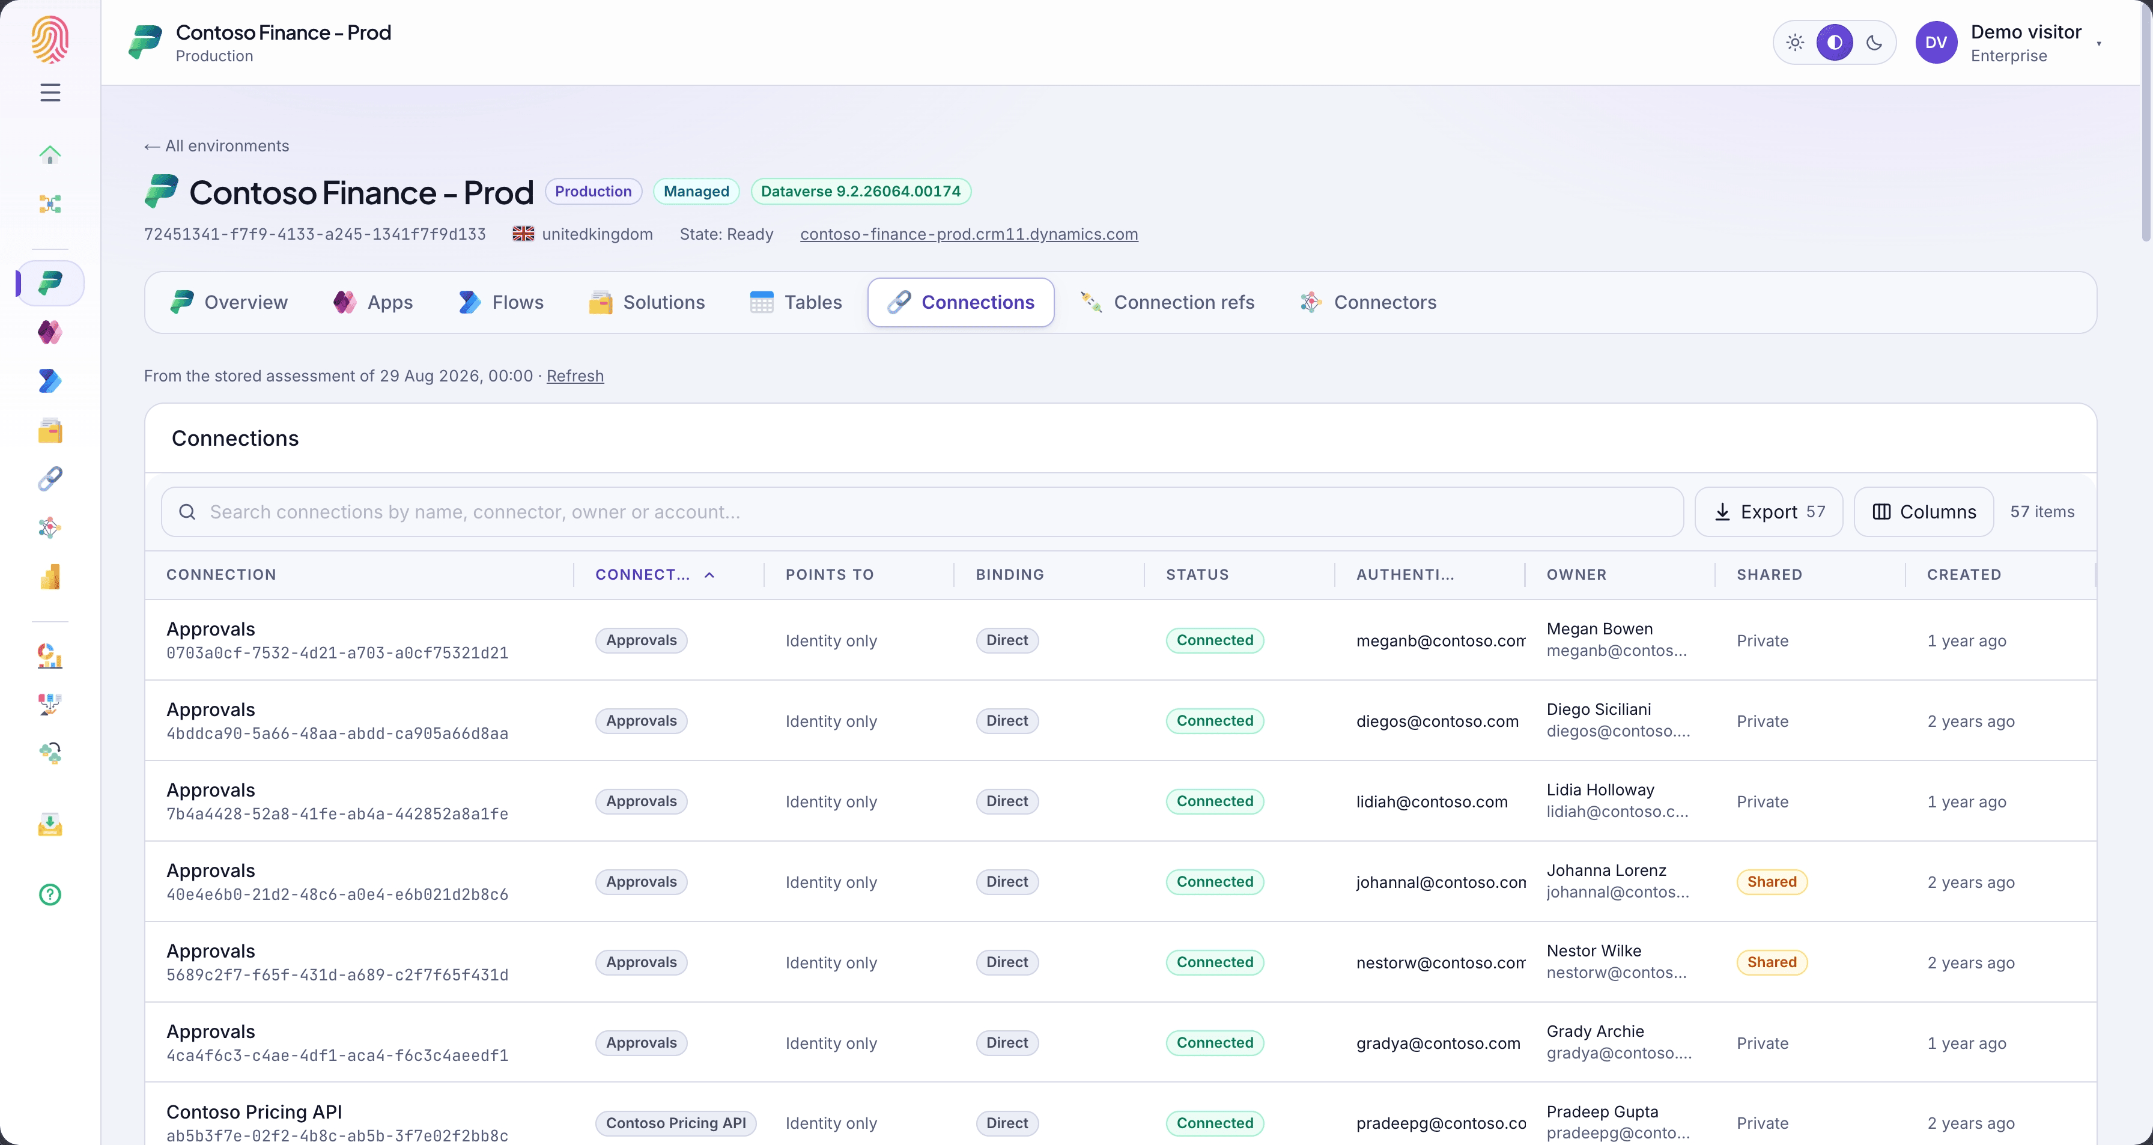Open the hamburger menu in the sidebar
The height and width of the screenshot is (1145, 2153).
click(50, 92)
